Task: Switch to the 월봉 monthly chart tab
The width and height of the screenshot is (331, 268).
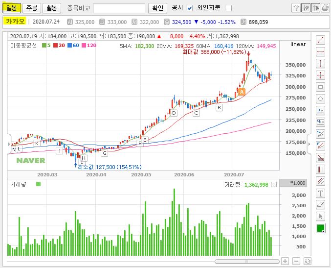Action: click(x=52, y=8)
